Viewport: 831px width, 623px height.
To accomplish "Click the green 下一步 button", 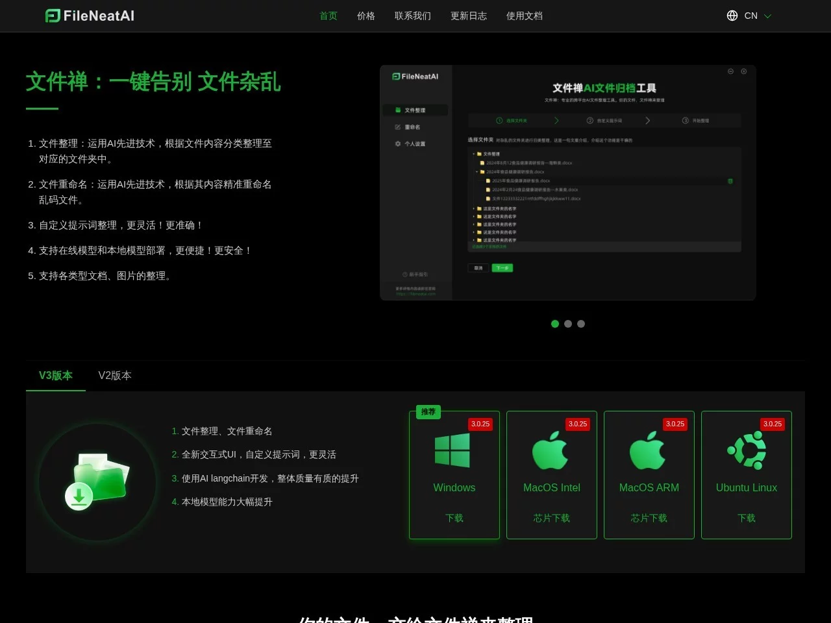I will 502,267.
